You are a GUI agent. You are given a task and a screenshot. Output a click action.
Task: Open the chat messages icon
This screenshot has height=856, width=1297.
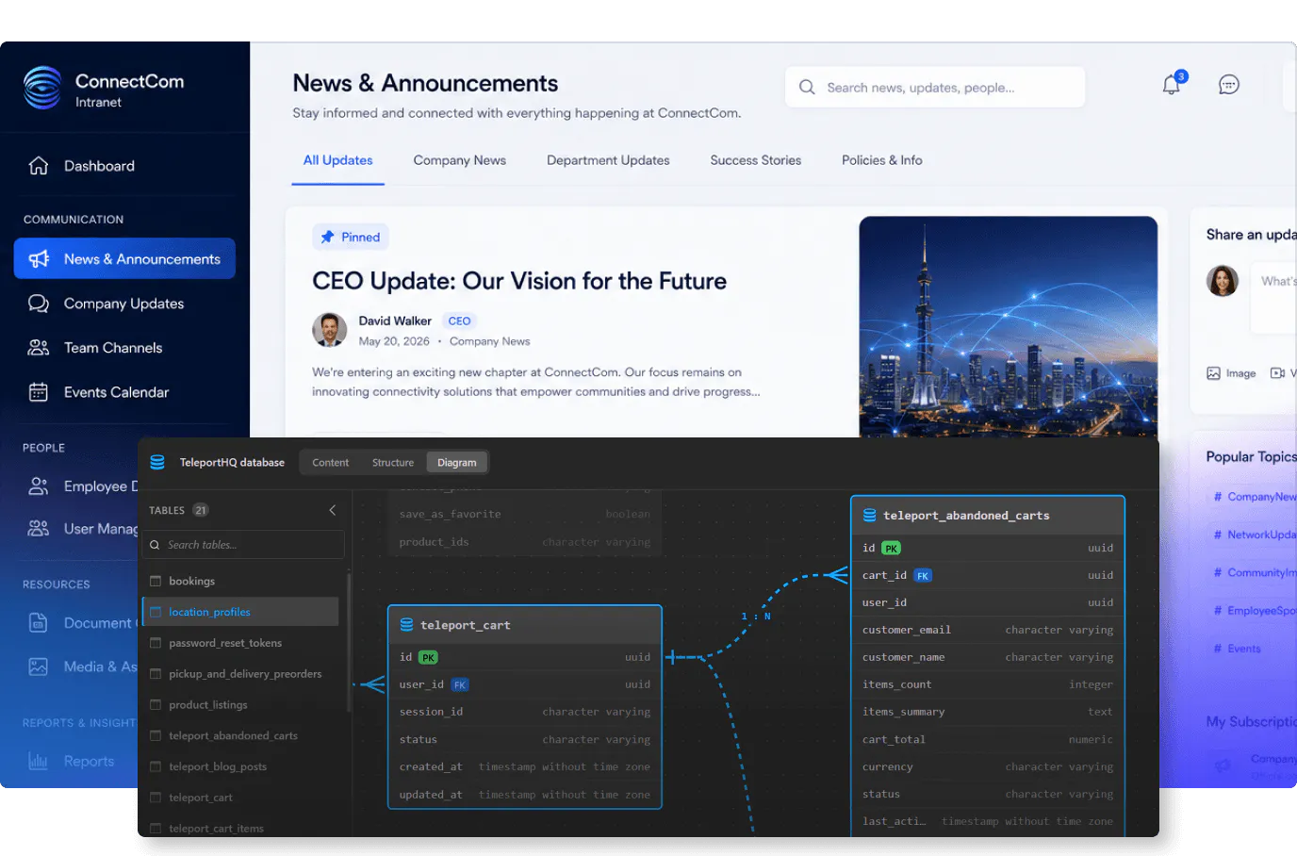(1229, 85)
